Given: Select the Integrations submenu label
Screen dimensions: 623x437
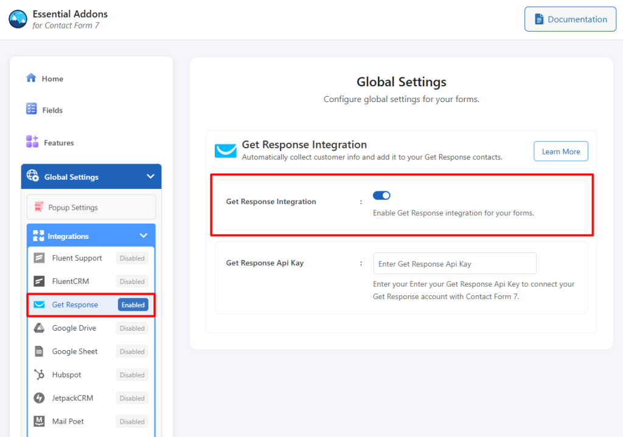Looking at the screenshot, I should [68, 236].
